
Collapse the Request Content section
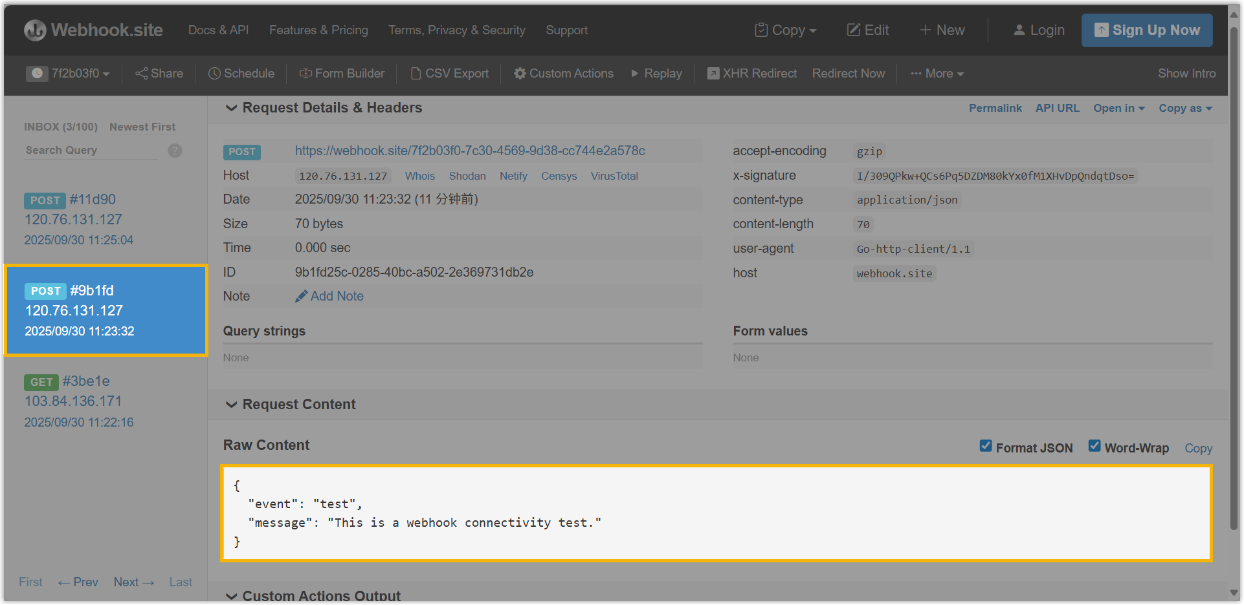tap(231, 405)
